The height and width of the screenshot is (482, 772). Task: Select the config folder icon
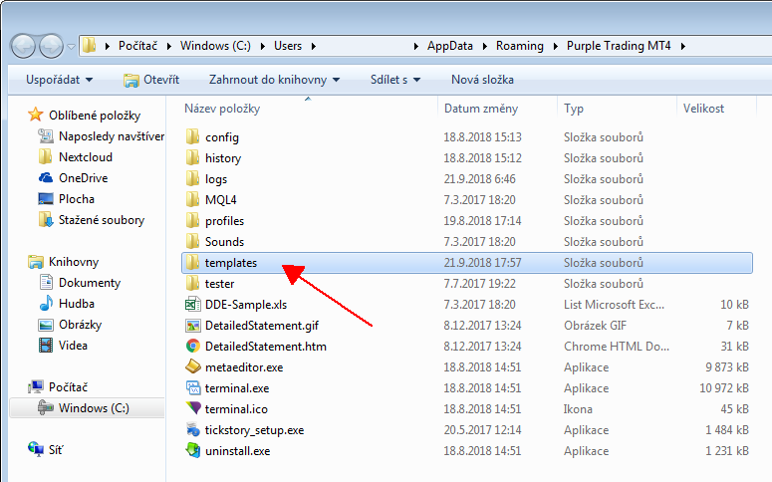192,136
